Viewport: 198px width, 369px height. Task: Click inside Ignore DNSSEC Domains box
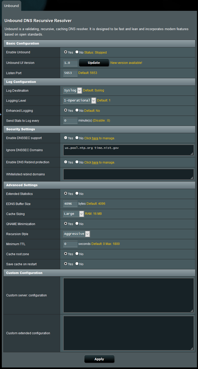pyautogui.click(x=128, y=150)
